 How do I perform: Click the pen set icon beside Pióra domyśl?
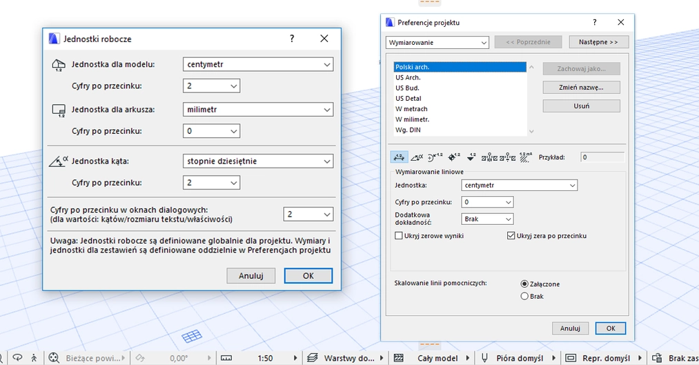[484, 358]
